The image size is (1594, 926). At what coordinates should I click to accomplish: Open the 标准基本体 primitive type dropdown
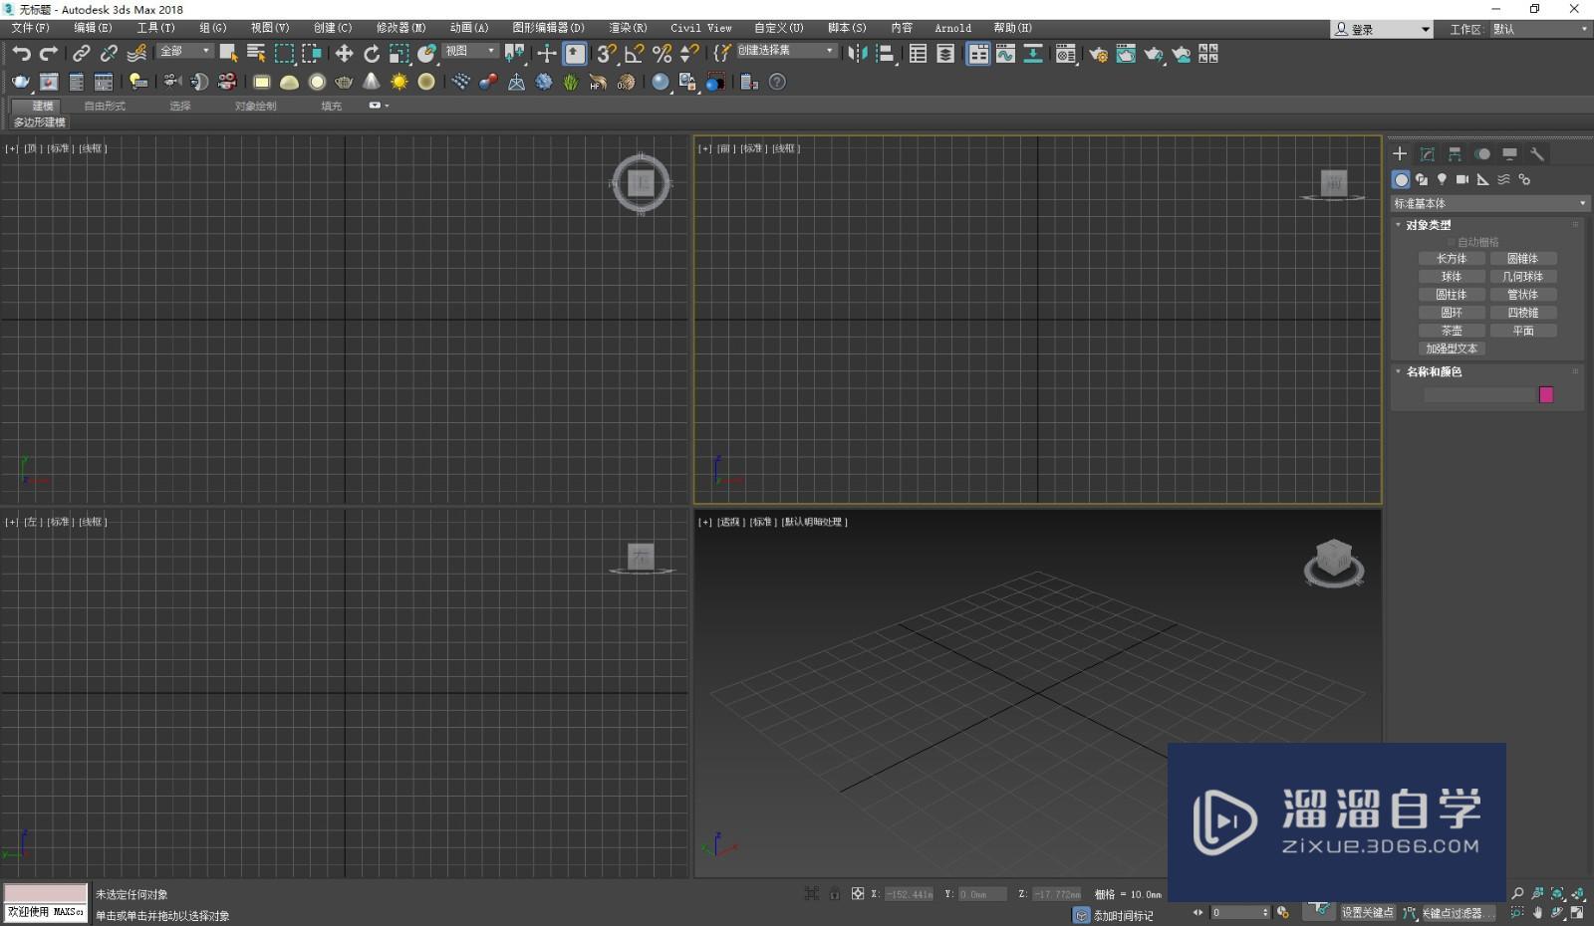1489,203
